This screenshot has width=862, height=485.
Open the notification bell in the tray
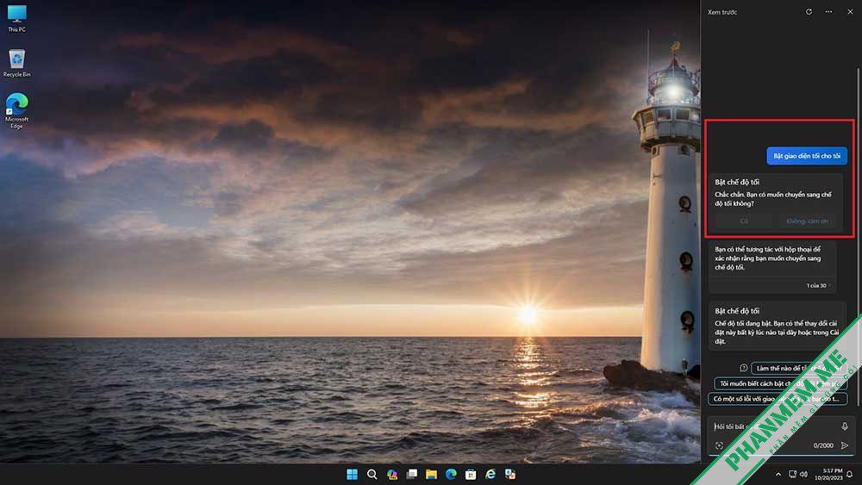pyautogui.click(x=850, y=474)
